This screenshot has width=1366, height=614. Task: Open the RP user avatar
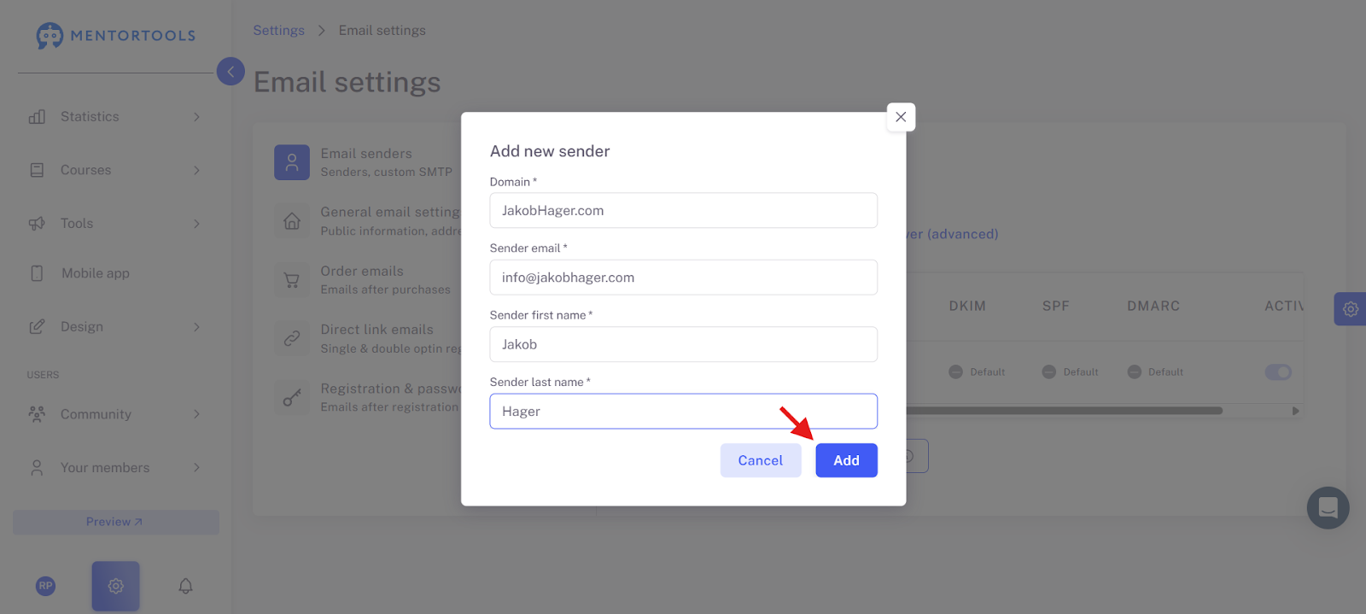click(46, 586)
